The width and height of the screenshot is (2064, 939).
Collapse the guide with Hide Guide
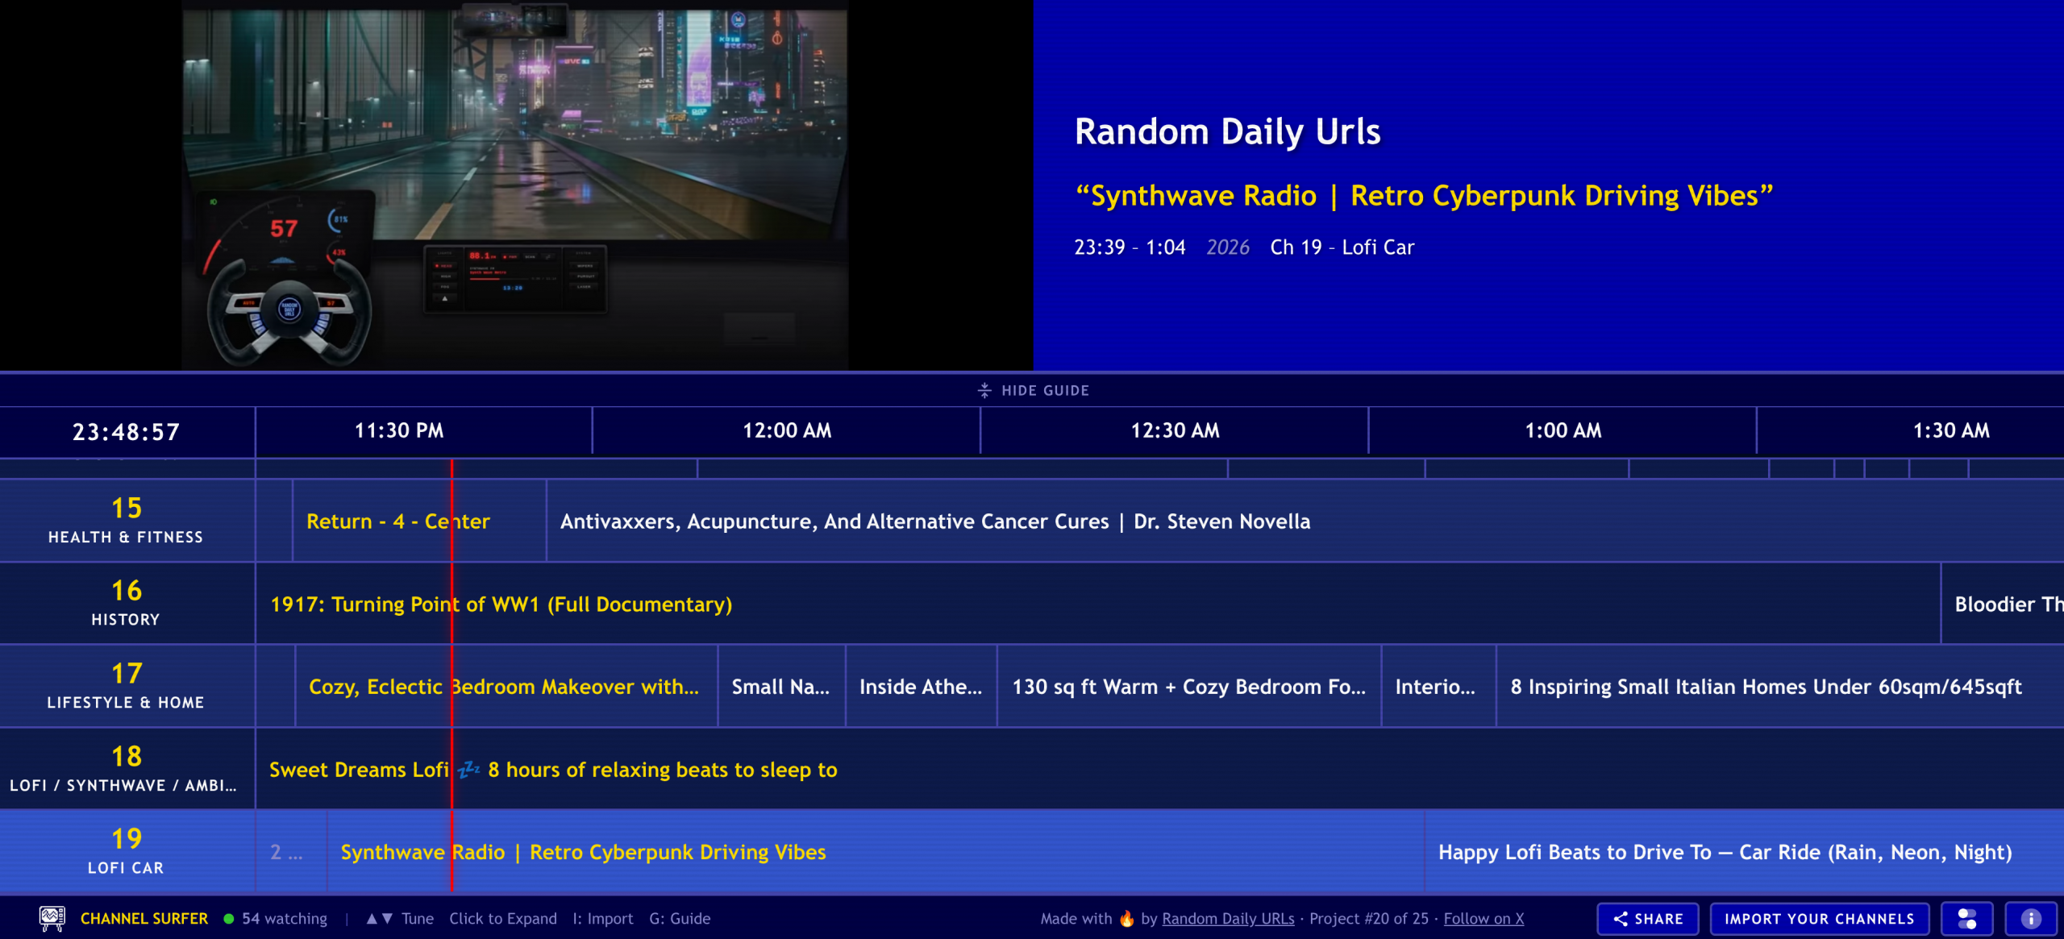point(1033,390)
